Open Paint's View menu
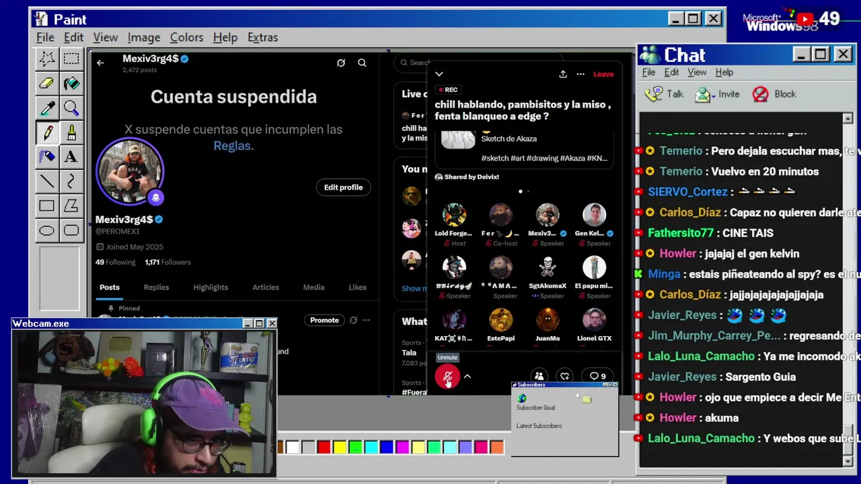 (x=105, y=37)
